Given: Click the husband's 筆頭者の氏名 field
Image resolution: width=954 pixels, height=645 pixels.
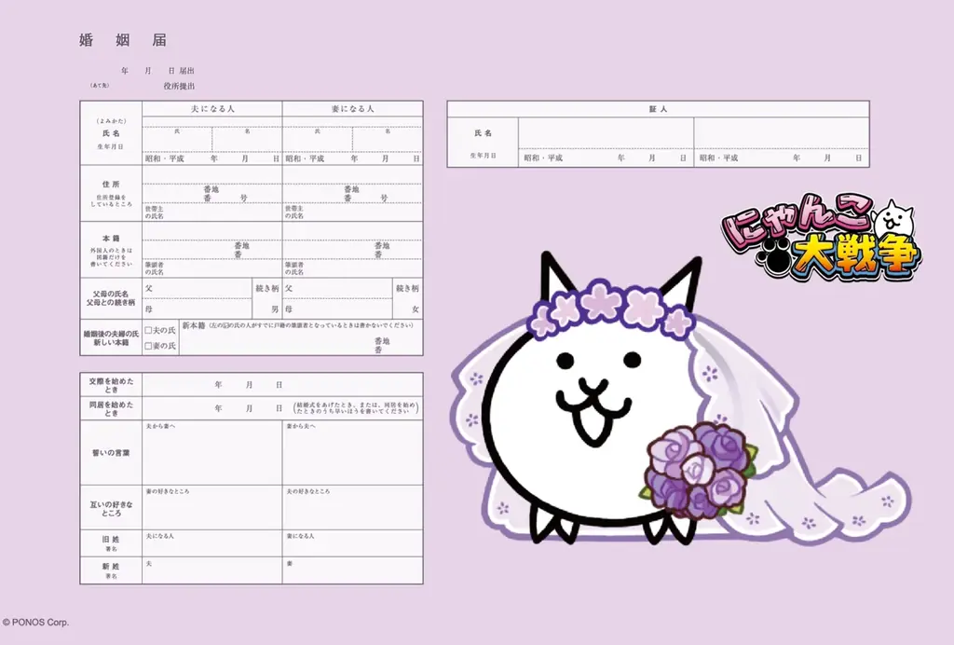Looking at the screenshot, I should point(212,268).
